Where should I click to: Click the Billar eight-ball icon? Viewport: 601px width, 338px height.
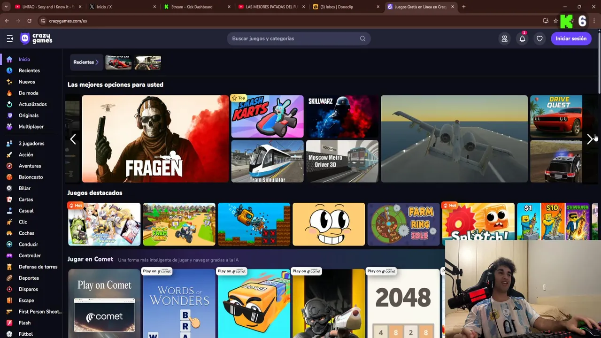9,188
